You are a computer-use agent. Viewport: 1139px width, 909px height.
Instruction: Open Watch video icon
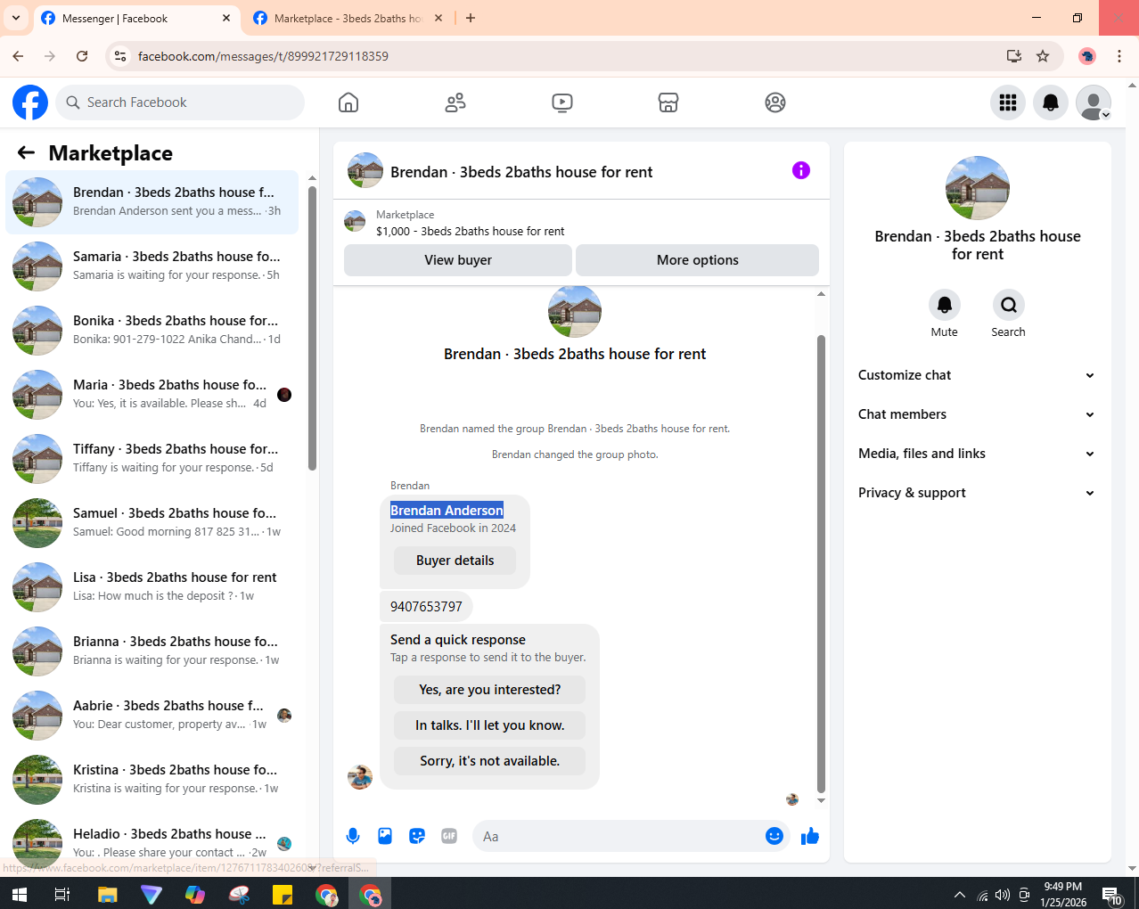(562, 102)
